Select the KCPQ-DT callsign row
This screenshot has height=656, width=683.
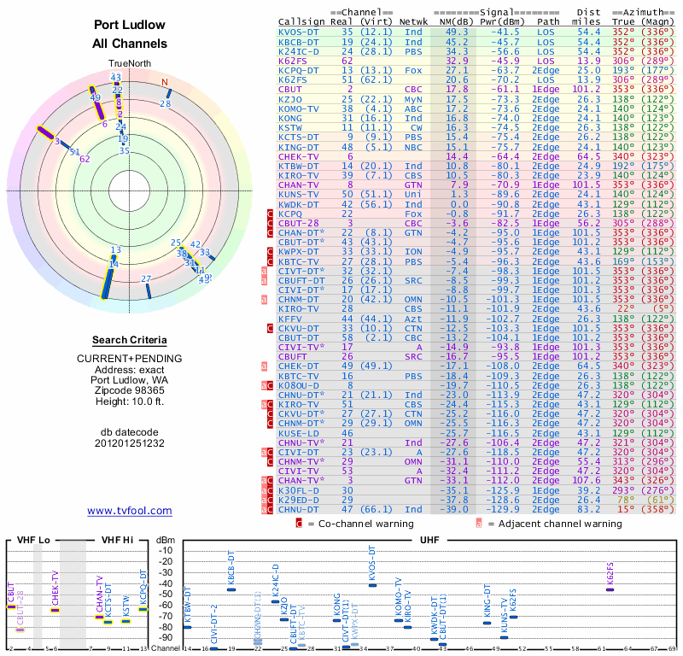pyautogui.click(x=476, y=70)
